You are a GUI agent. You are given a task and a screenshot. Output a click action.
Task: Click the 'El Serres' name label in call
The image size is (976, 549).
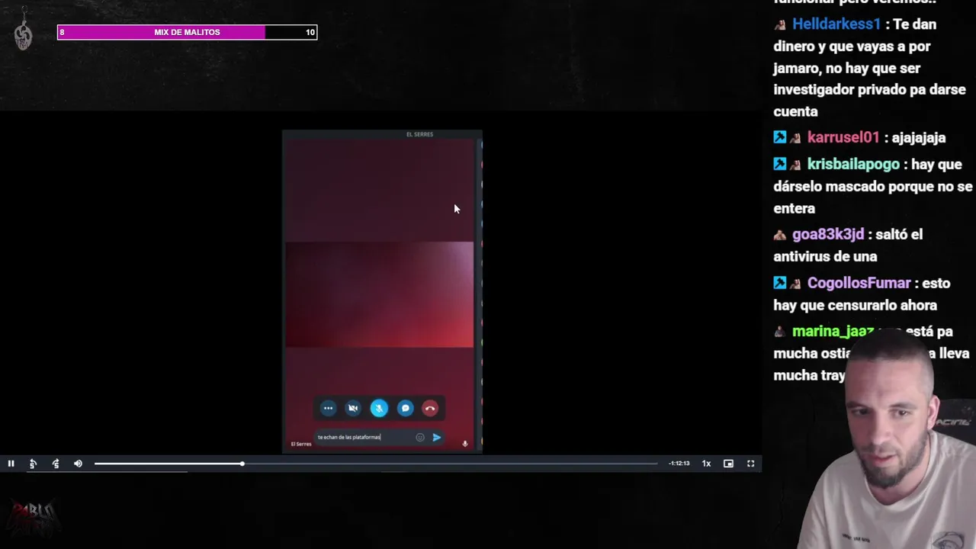pos(301,444)
